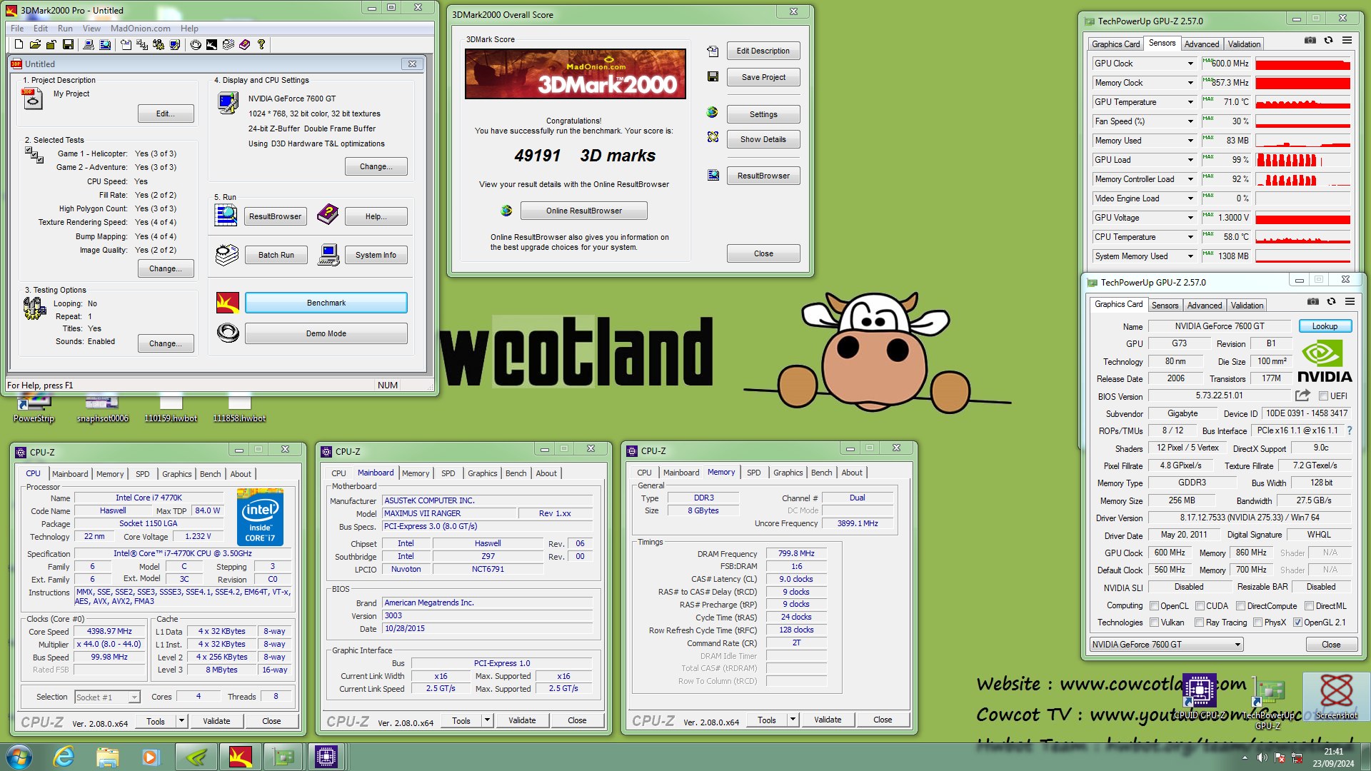The image size is (1371, 771).
Task: Switch to the SPD tab in the CPU-Z Memory window
Action: pyautogui.click(x=753, y=473)
